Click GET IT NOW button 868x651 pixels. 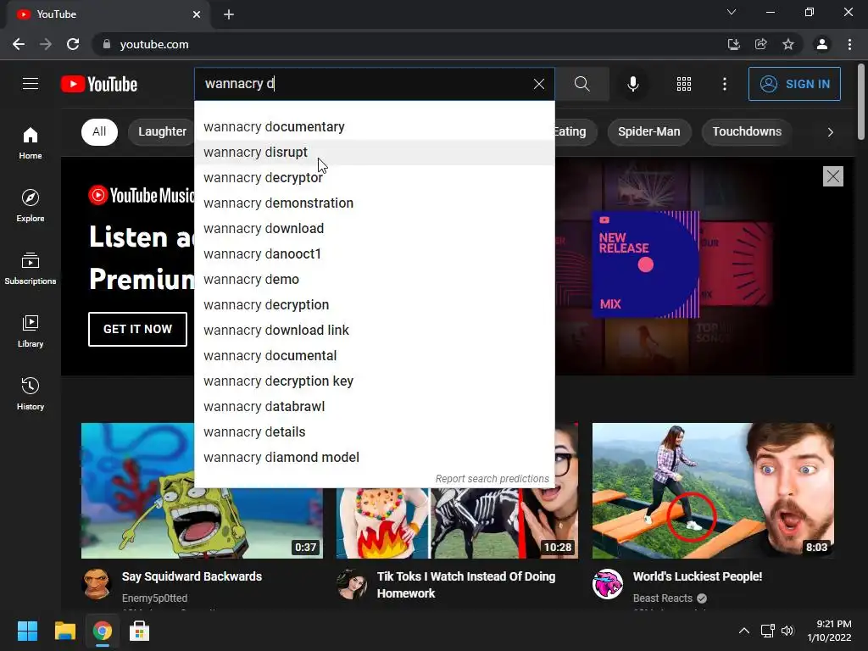pyautogui.click(x=138, y=330)
